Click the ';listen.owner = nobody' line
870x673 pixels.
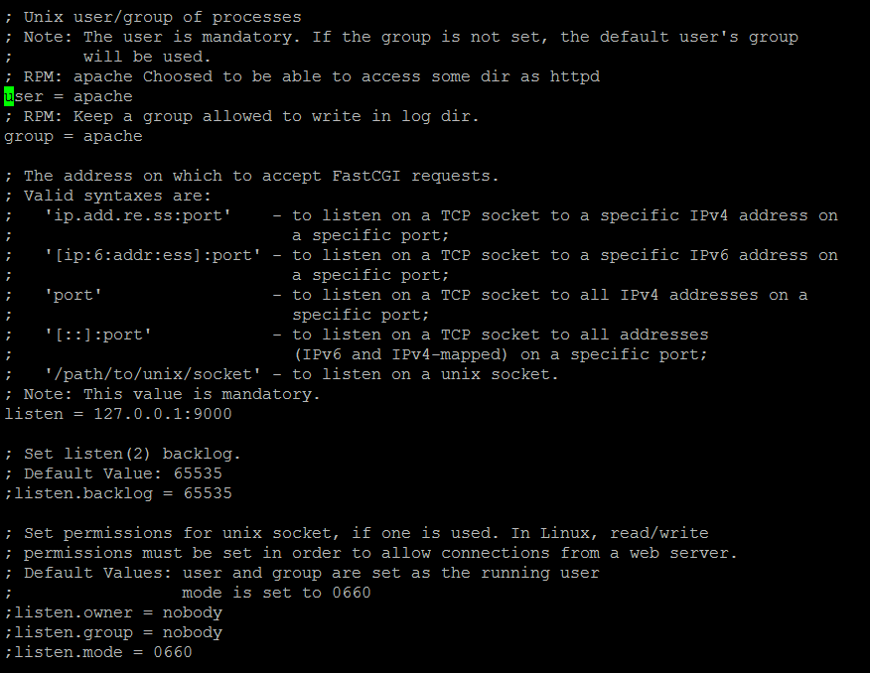[113, 612]
